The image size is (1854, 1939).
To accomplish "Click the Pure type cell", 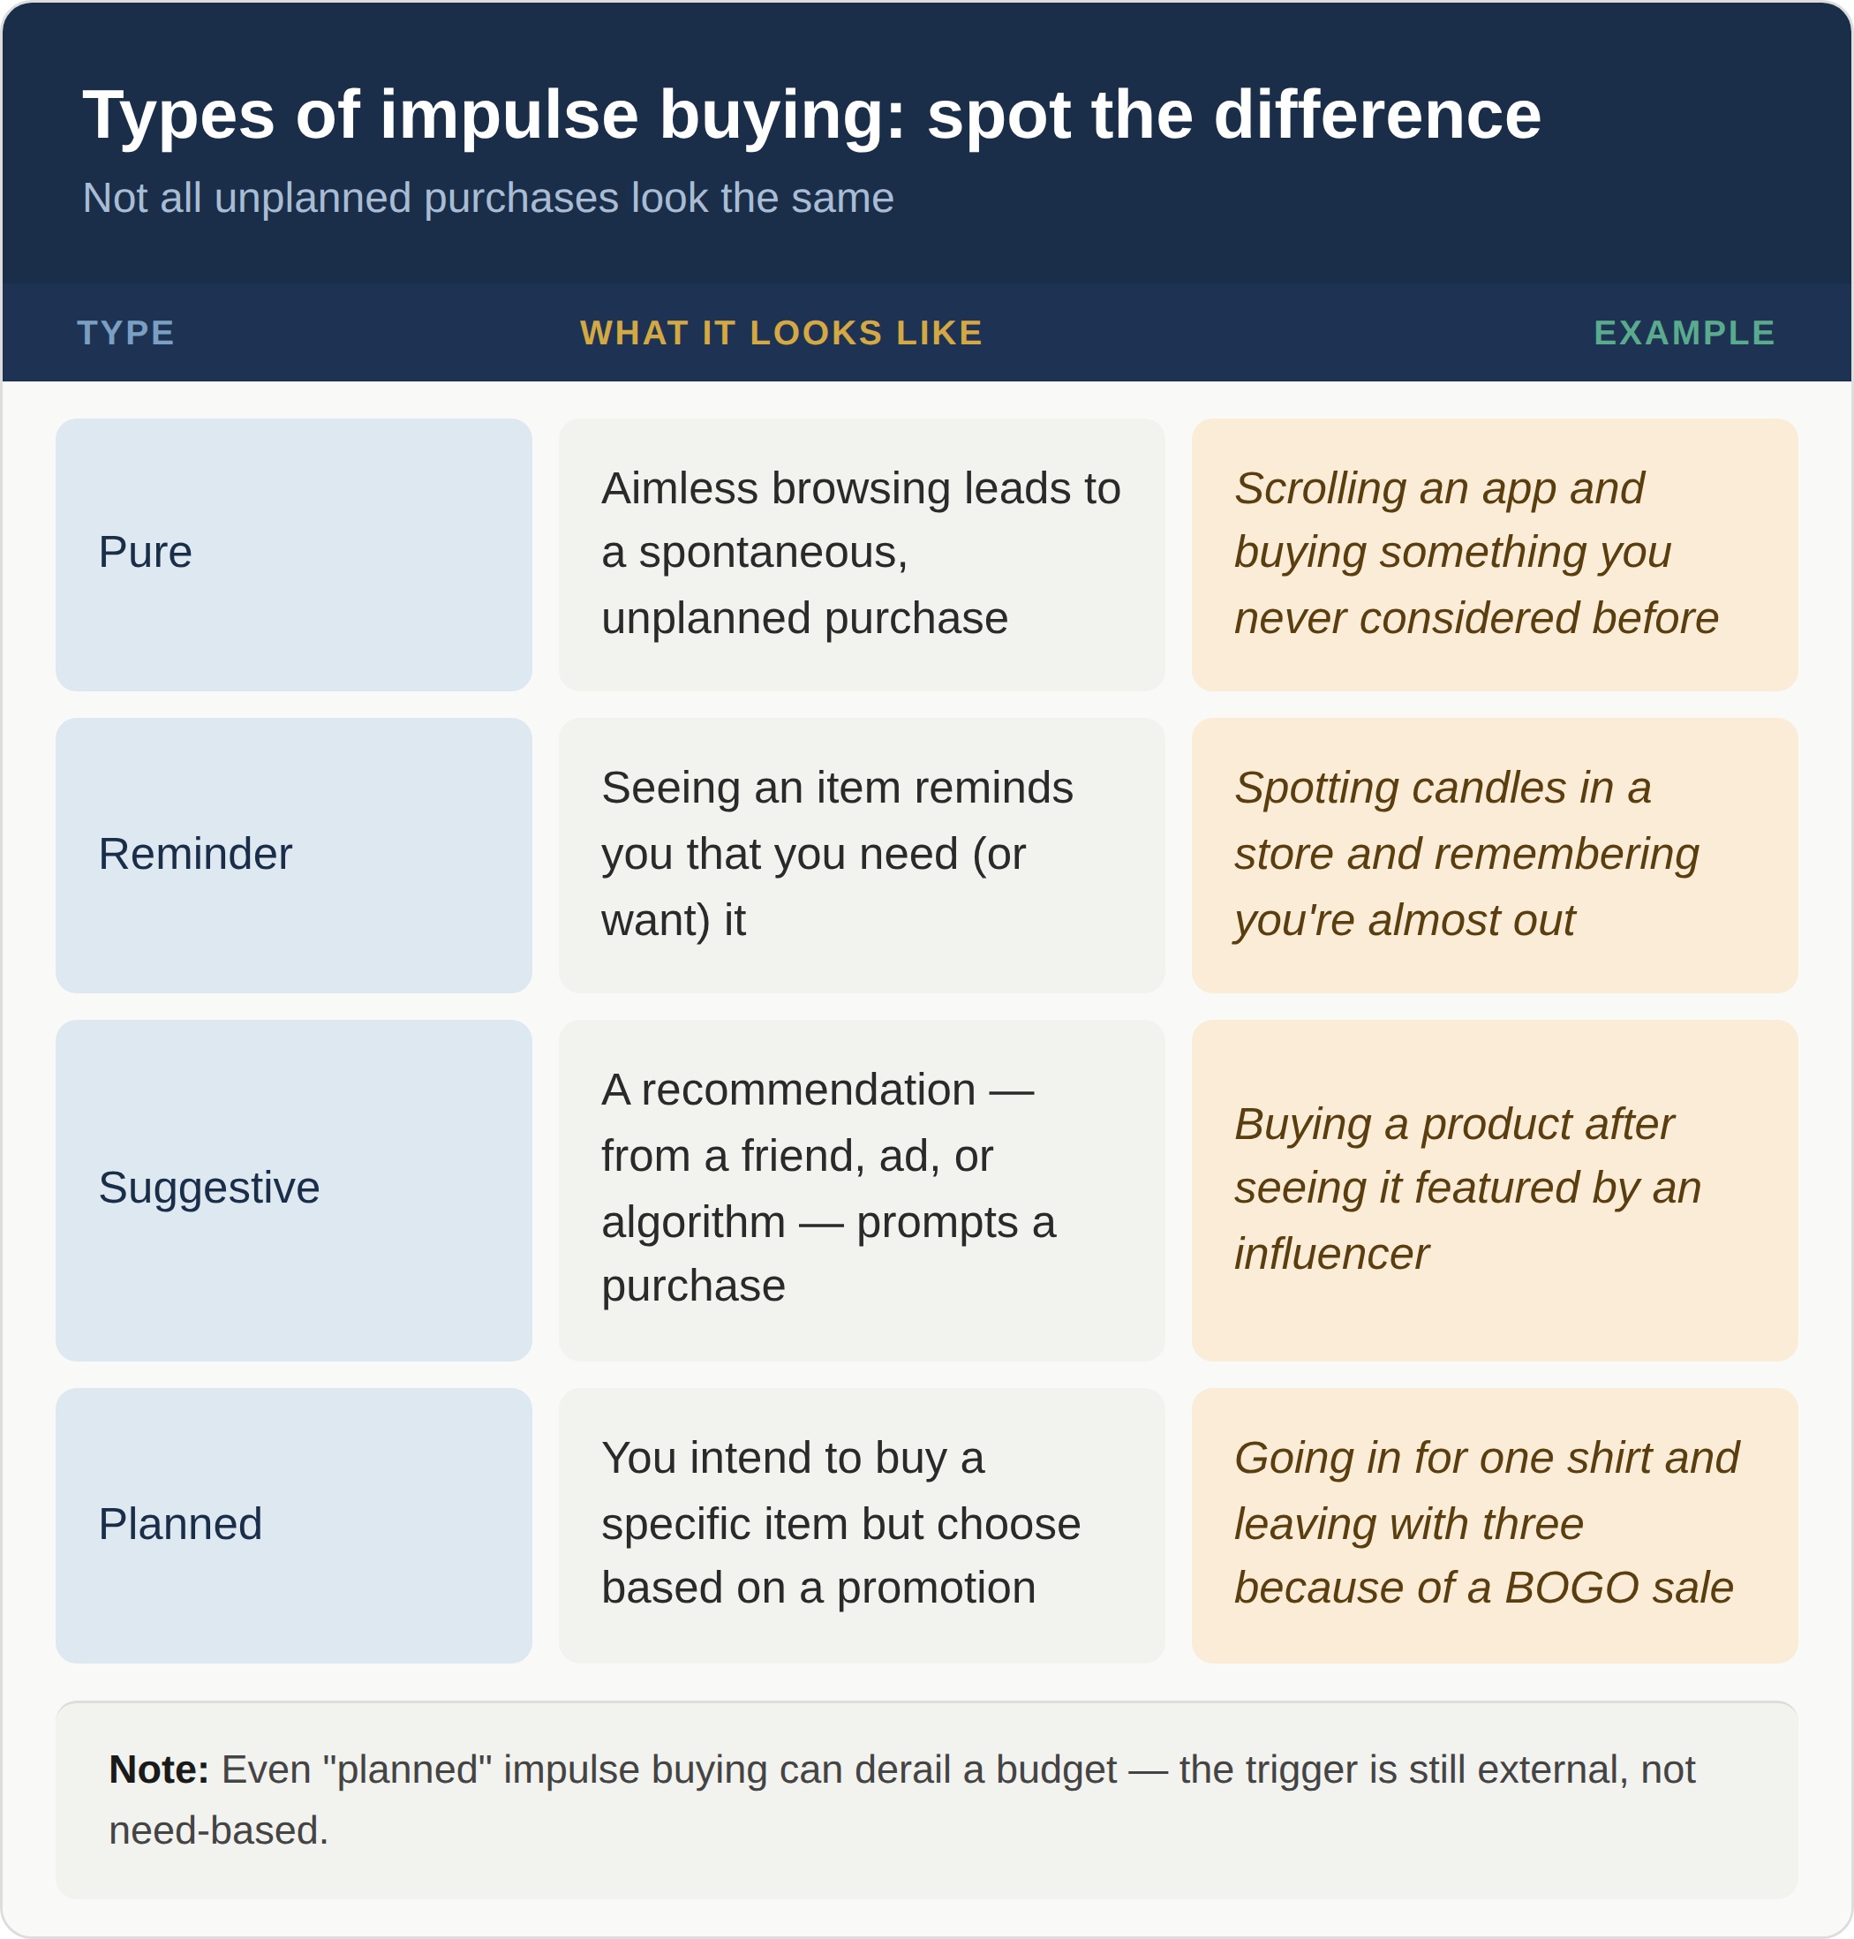I will 293,555.
